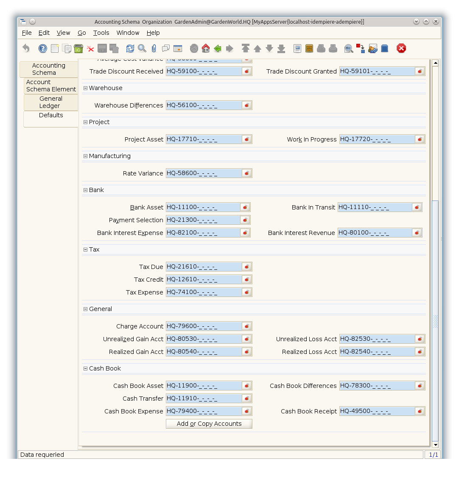The width and height of the screenshot is (459, 478).
Task: Click the Add or Copy Accounts button
Action: 209,424
